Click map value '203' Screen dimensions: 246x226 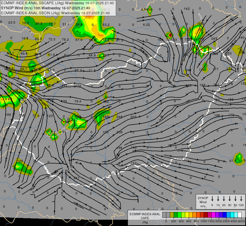point(133,117)
